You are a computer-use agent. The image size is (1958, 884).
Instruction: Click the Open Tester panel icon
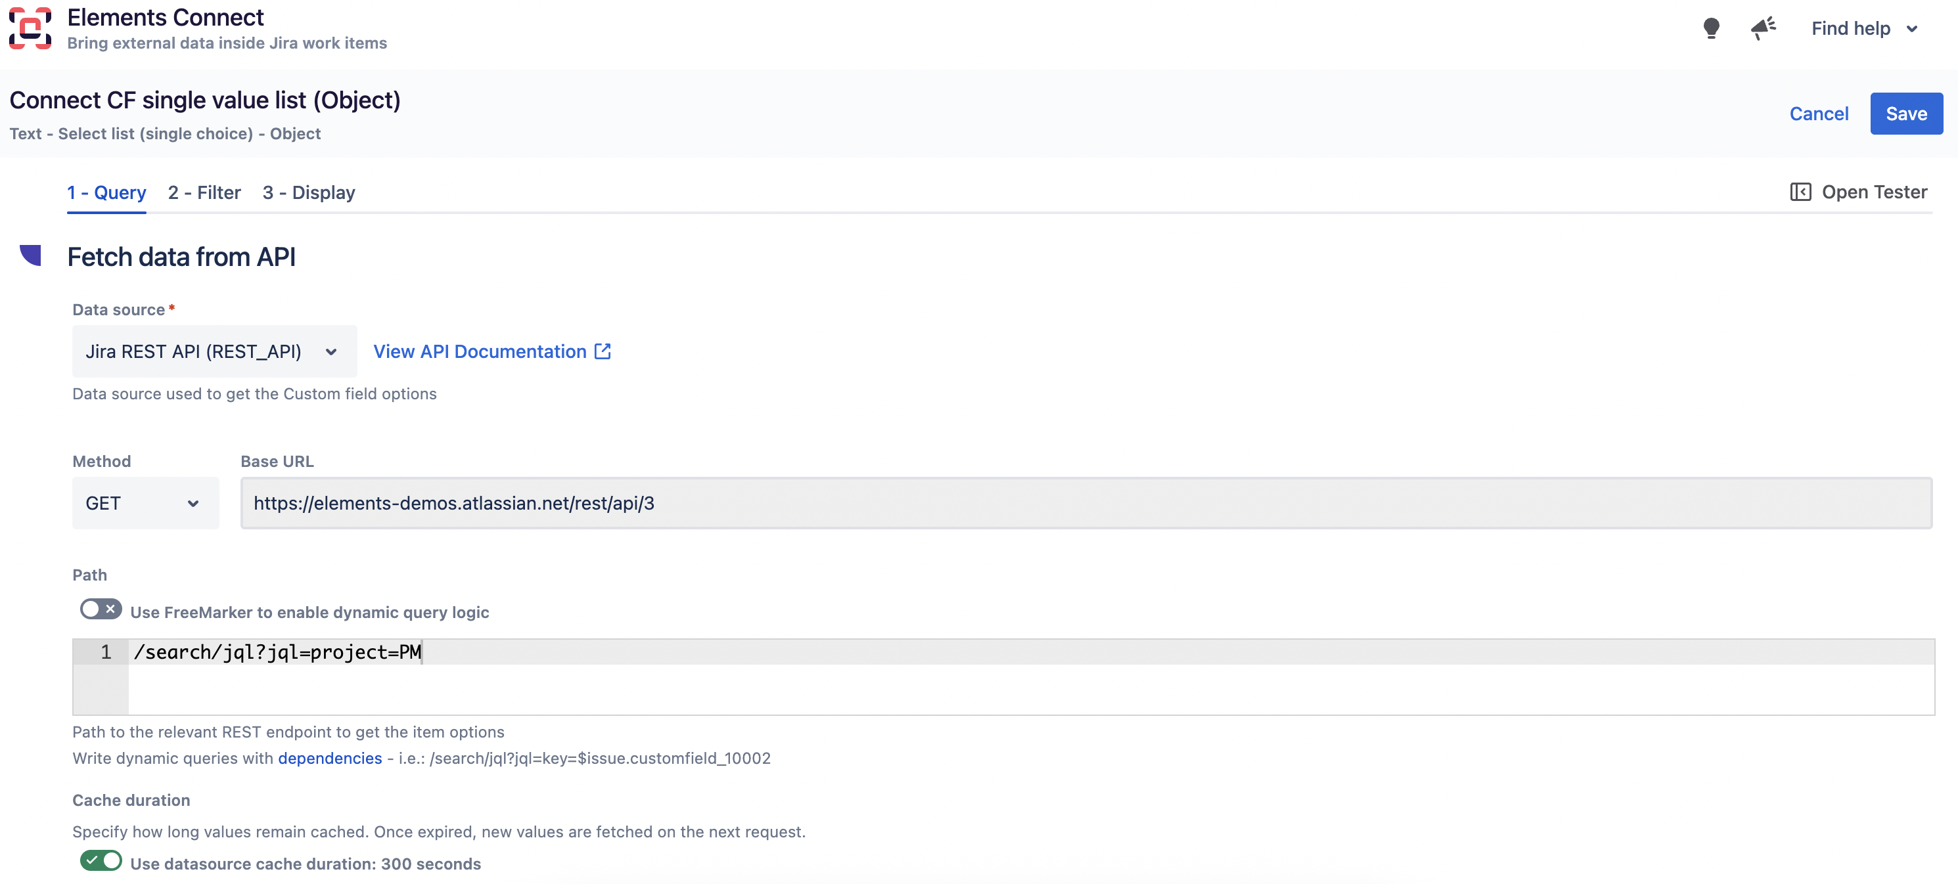[1800, 192]
